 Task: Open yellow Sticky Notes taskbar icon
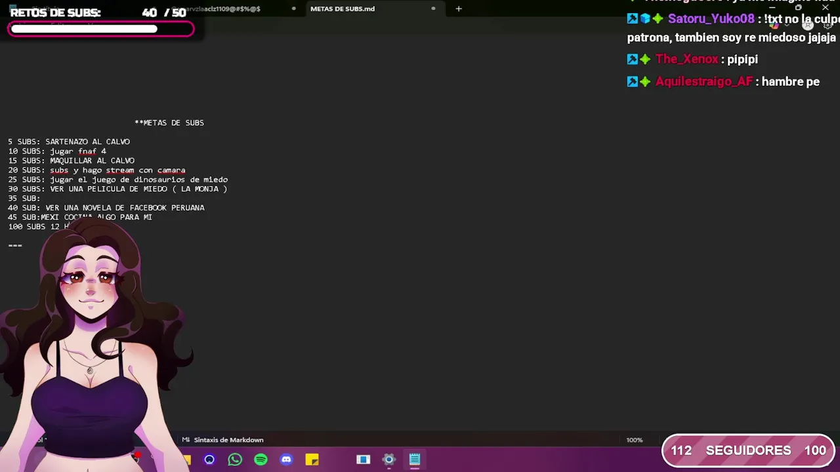pyautogui.click(x=312, y=460)
